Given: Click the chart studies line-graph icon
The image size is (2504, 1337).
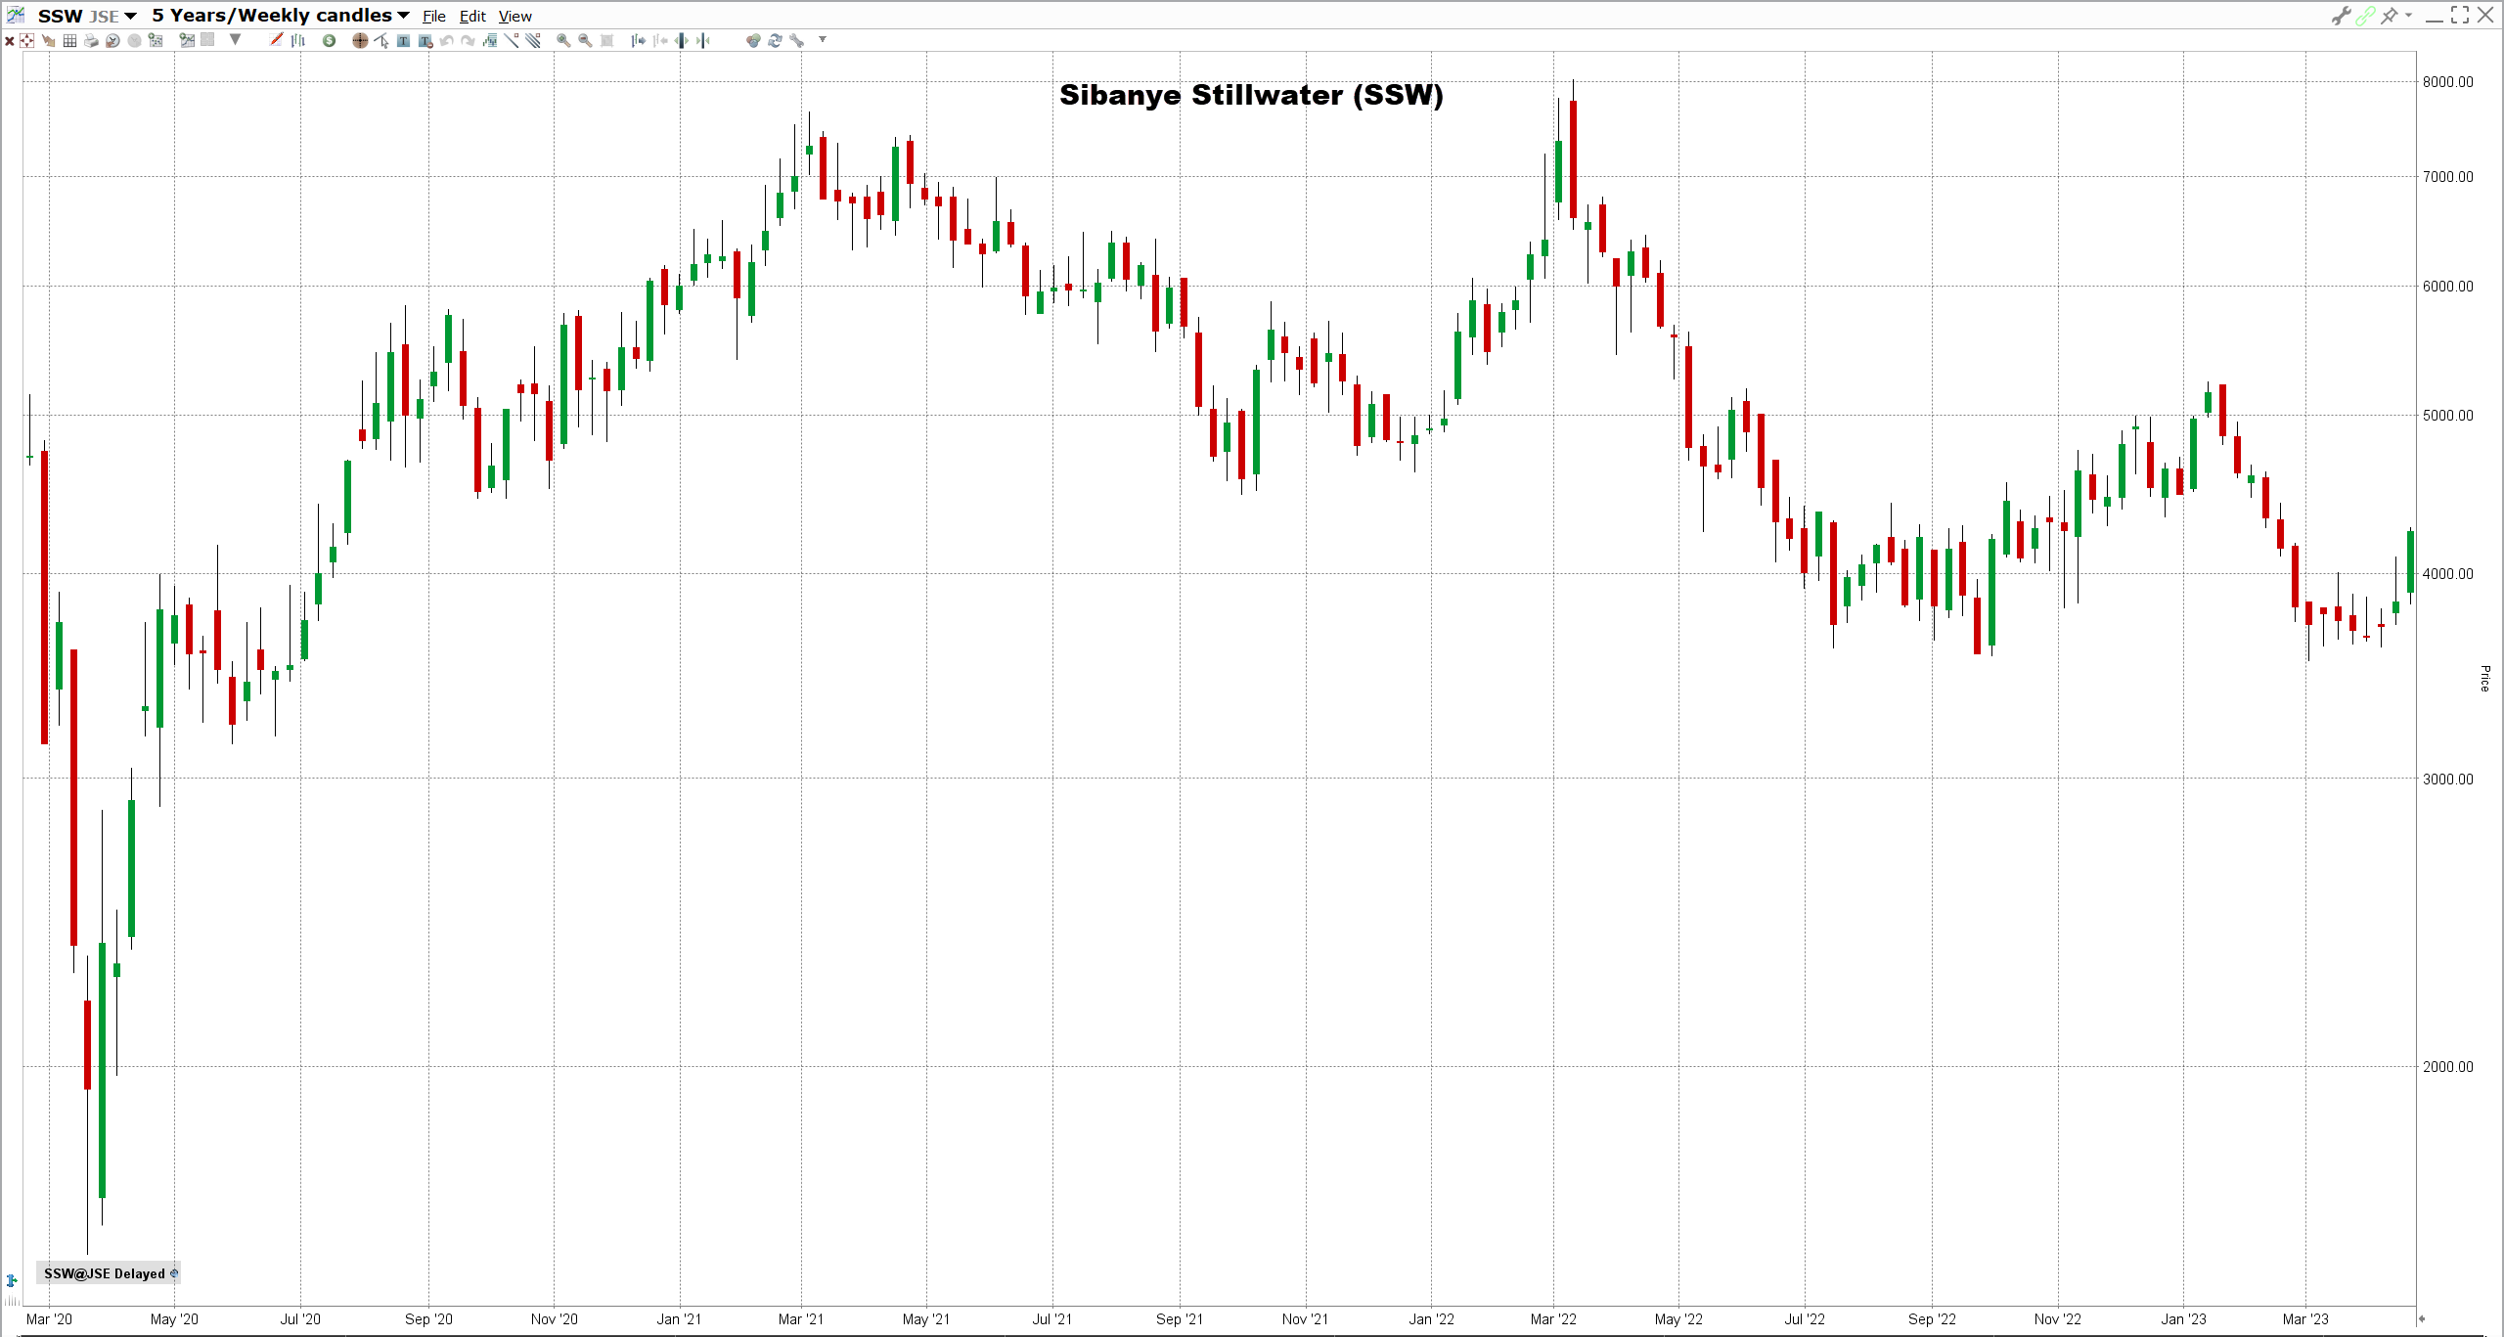Looking at the screenshot, I should [x=187, y=40].
